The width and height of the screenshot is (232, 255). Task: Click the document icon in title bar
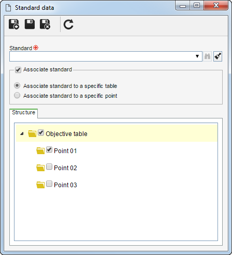coord(8,8)
